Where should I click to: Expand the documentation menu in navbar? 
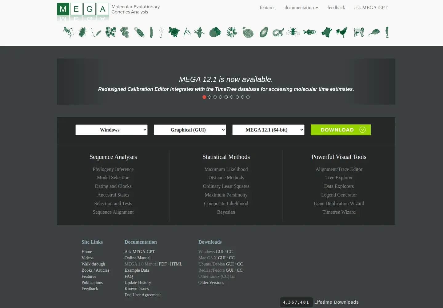pos(301,8)
